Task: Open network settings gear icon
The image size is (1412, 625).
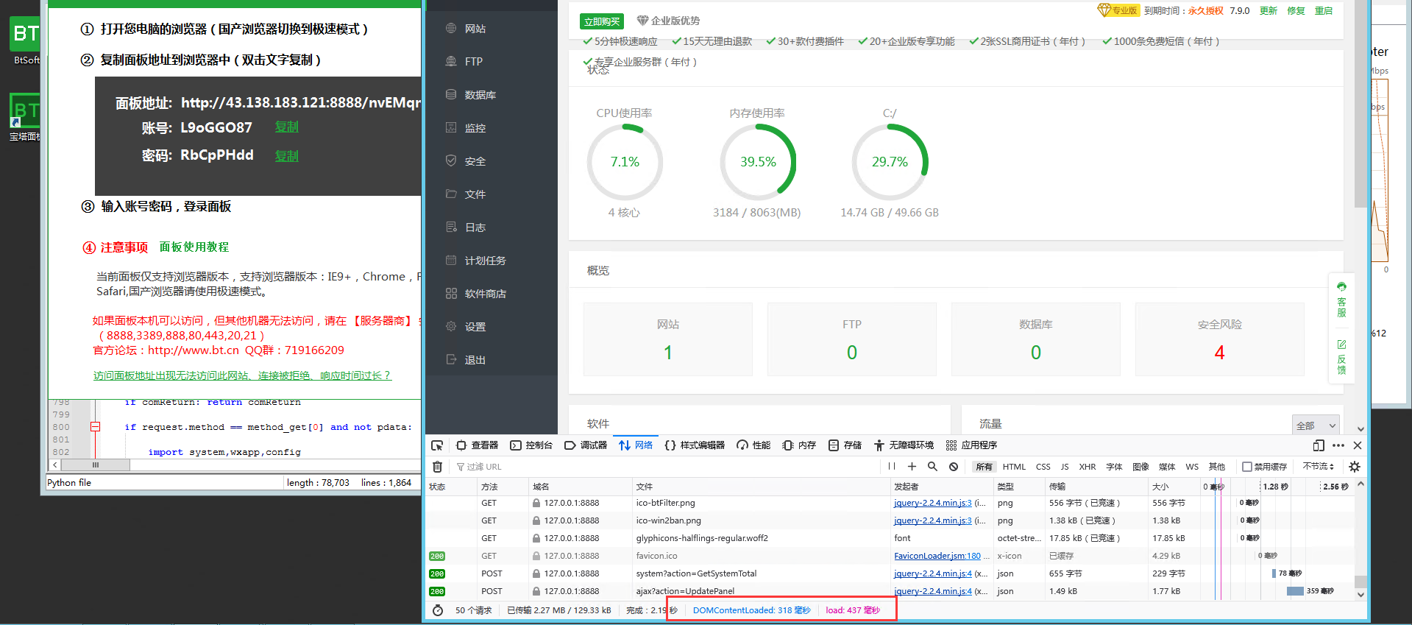Action: pos(1355,467)
